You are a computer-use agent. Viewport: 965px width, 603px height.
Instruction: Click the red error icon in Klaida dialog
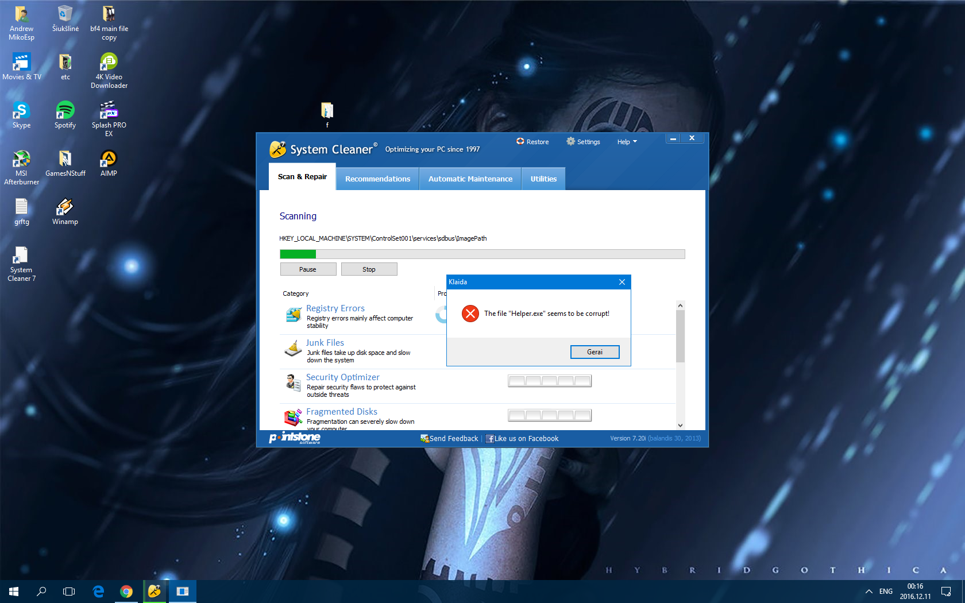[470, 314]
